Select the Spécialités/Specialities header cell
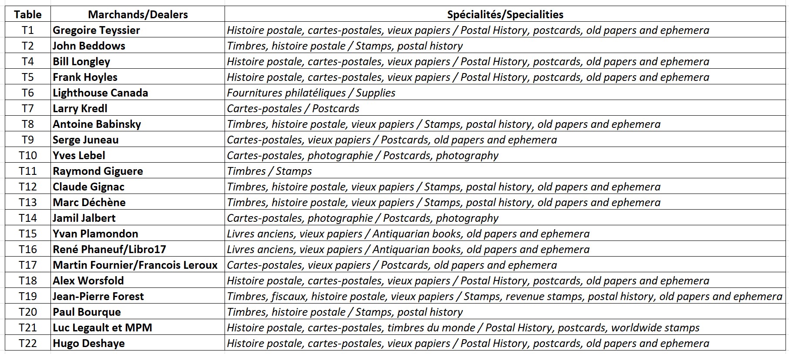This screenshot has width=789, height=354. tap(505, 14)
